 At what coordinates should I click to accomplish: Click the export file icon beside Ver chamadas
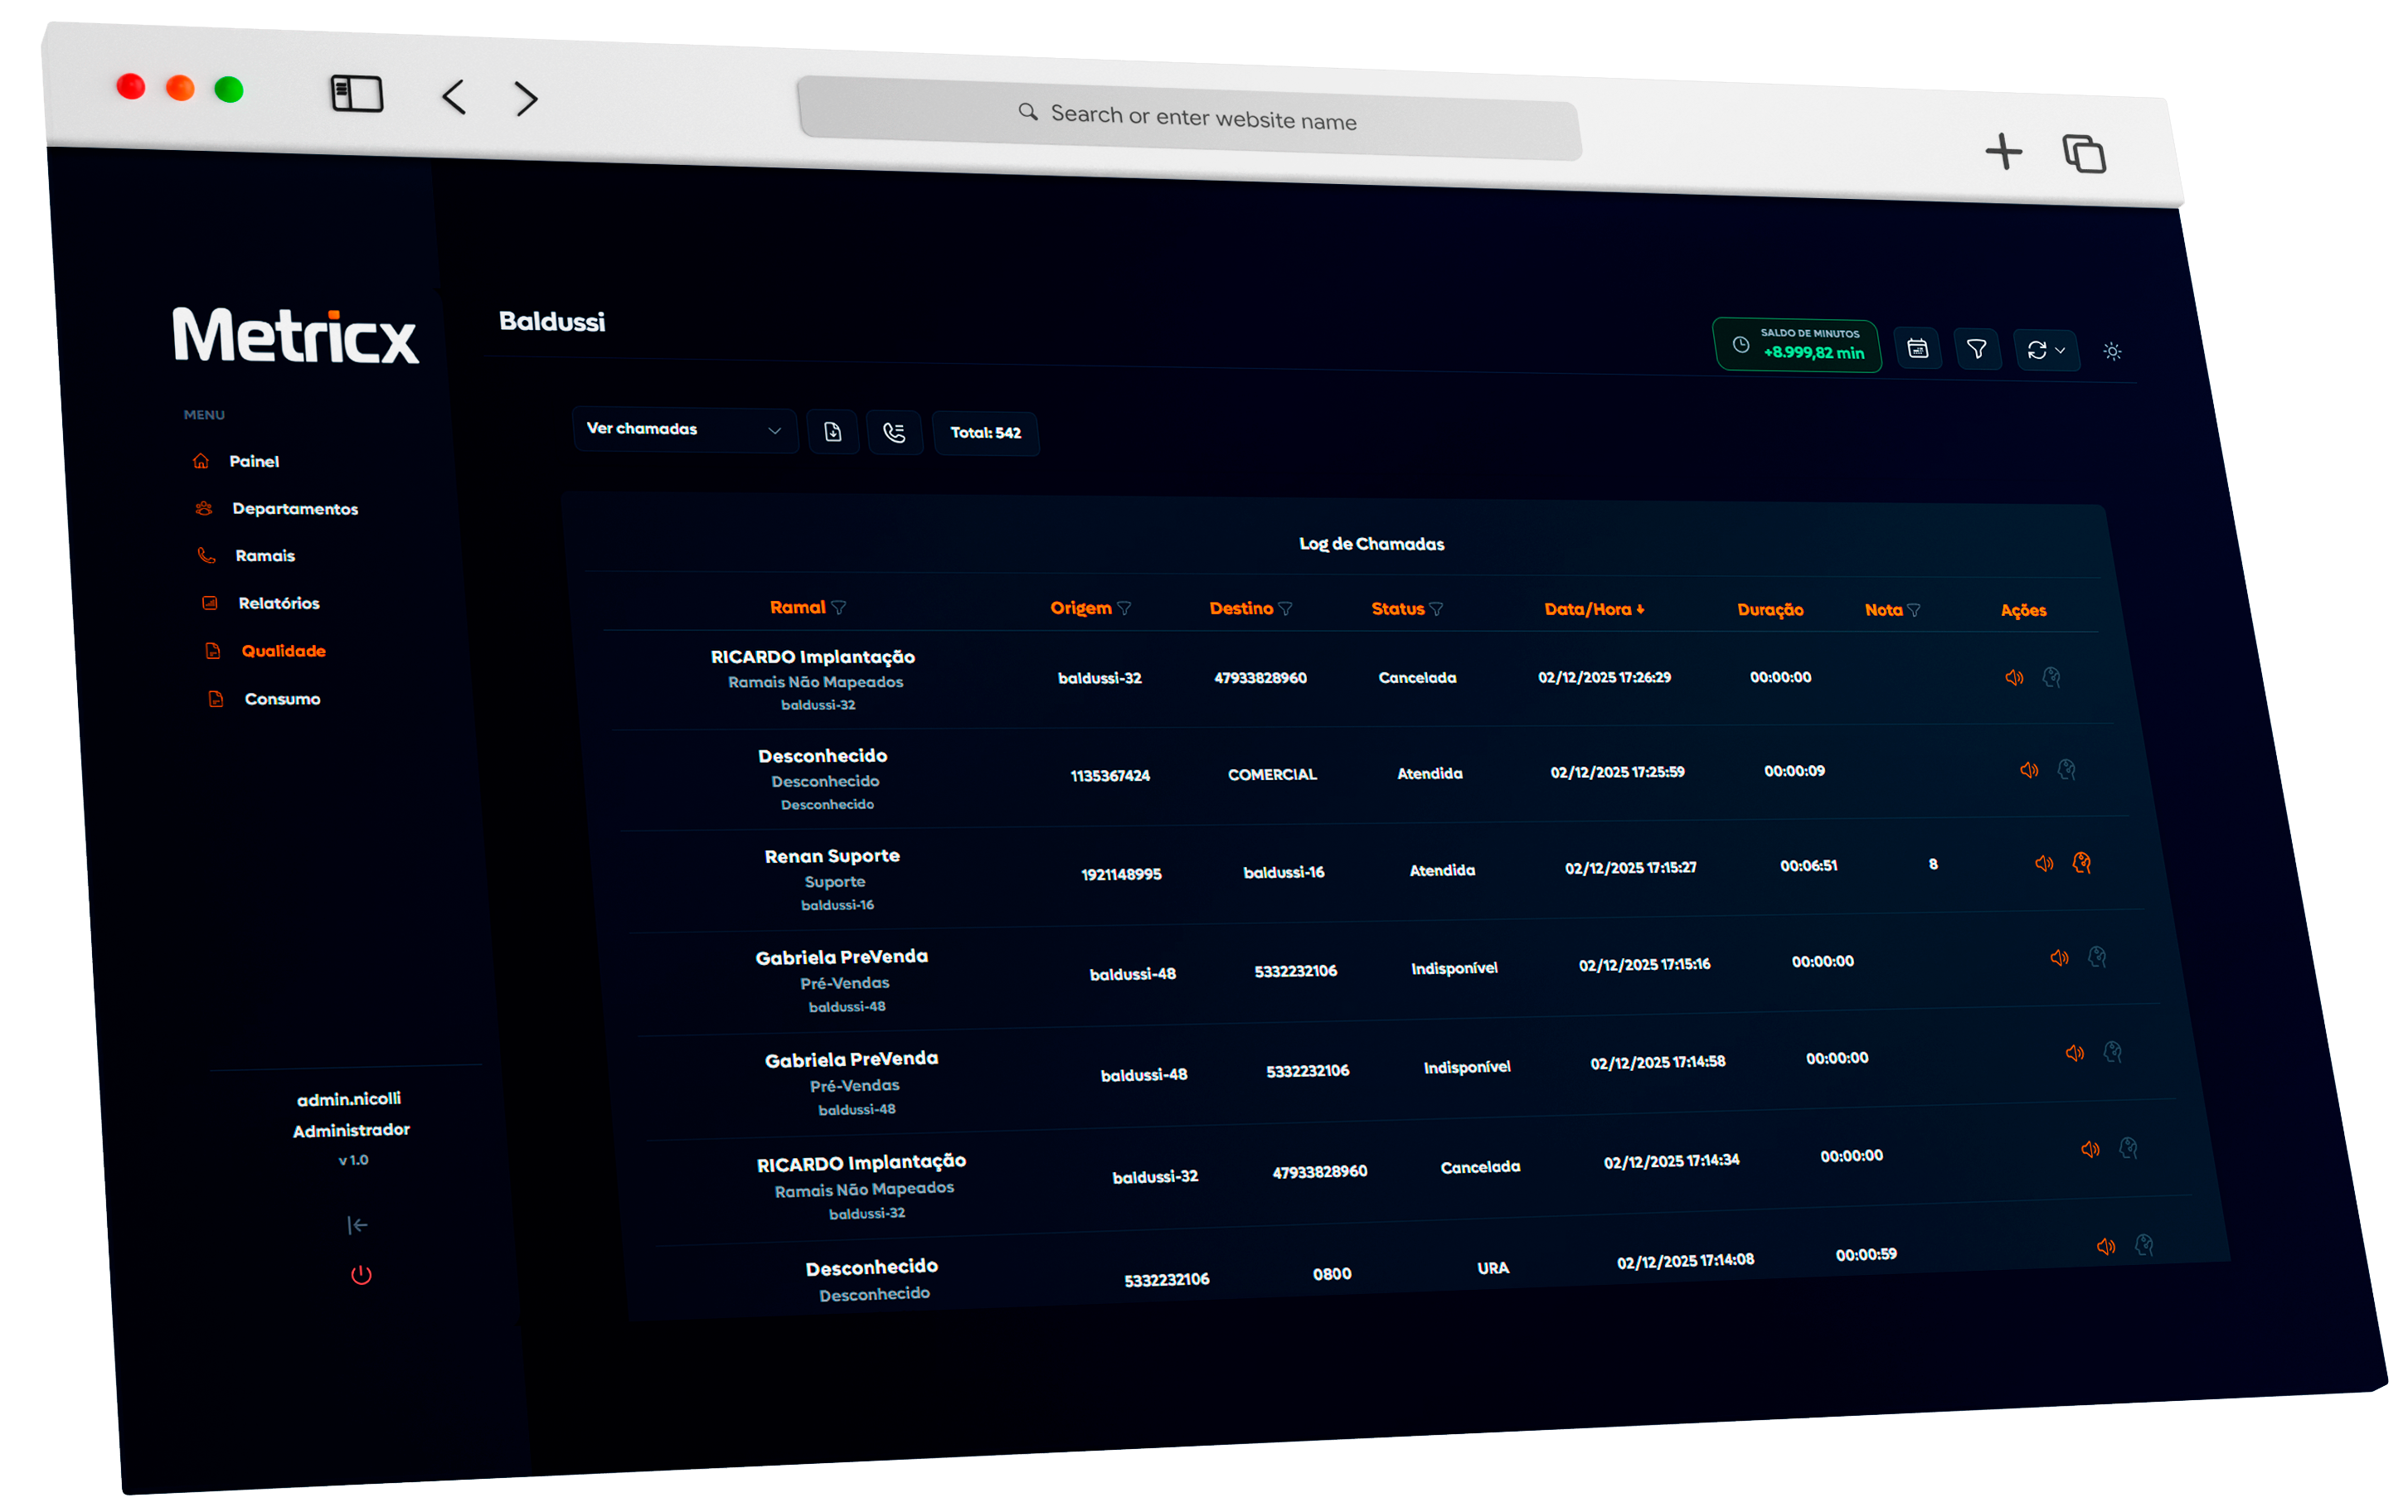(833, 432)
